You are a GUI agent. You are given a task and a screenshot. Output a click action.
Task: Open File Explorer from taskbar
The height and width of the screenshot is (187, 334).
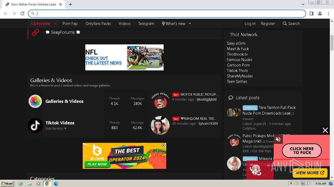point(29,184)
